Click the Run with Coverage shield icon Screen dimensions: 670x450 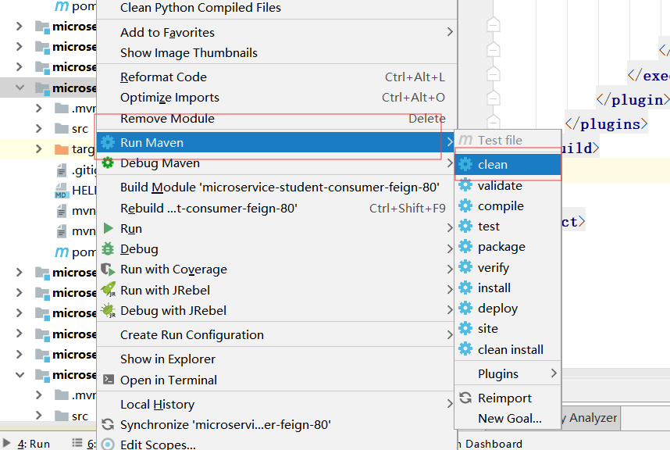108,270
